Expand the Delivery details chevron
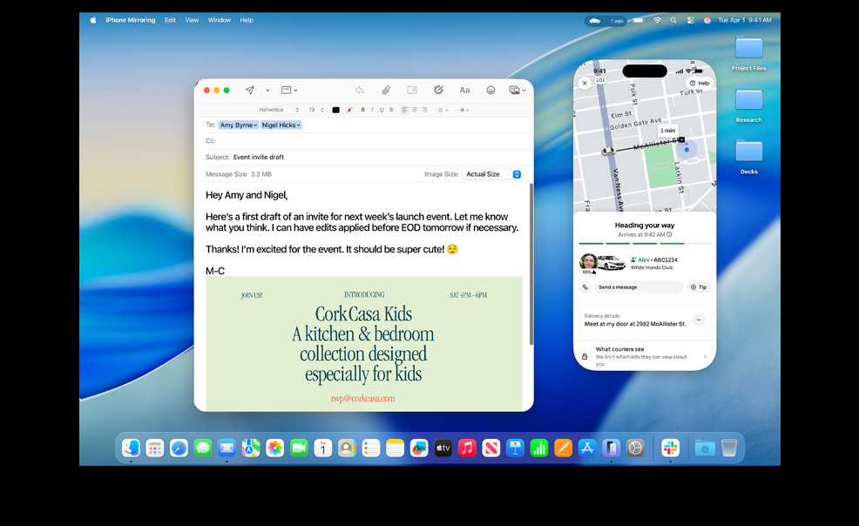The width and height of the screenshot is (859, 526). 698,320
